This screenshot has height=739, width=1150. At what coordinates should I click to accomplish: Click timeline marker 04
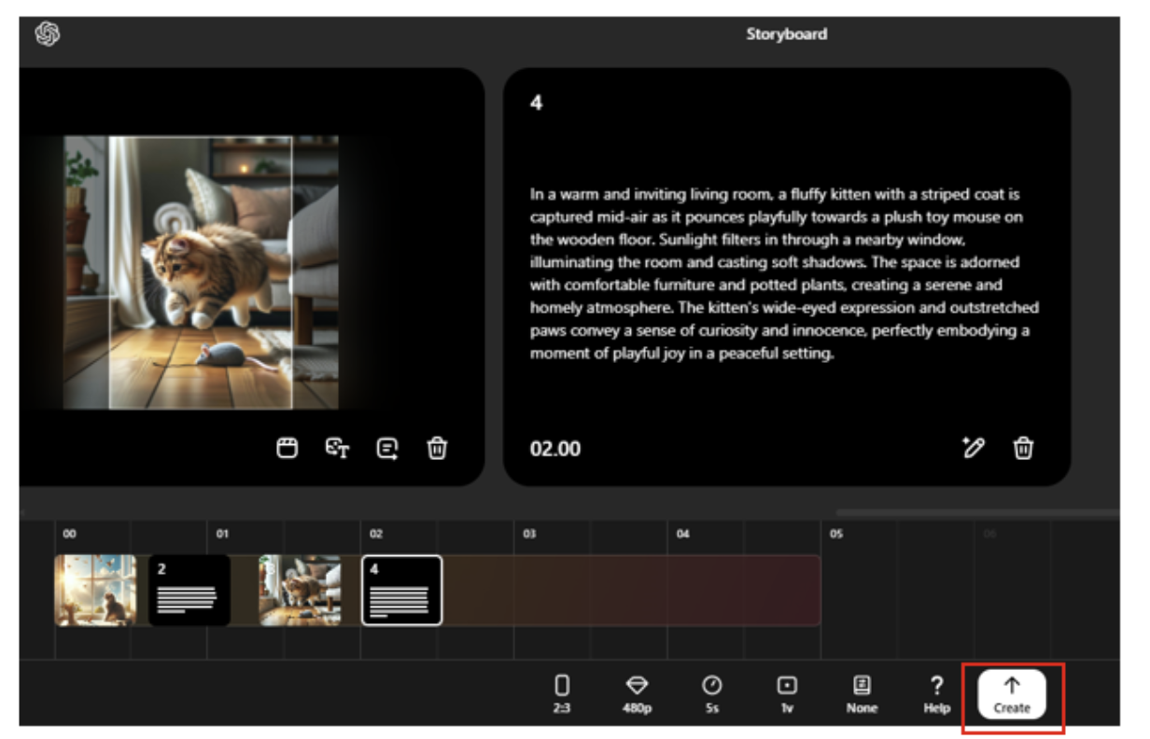click(x=683, y=534)
